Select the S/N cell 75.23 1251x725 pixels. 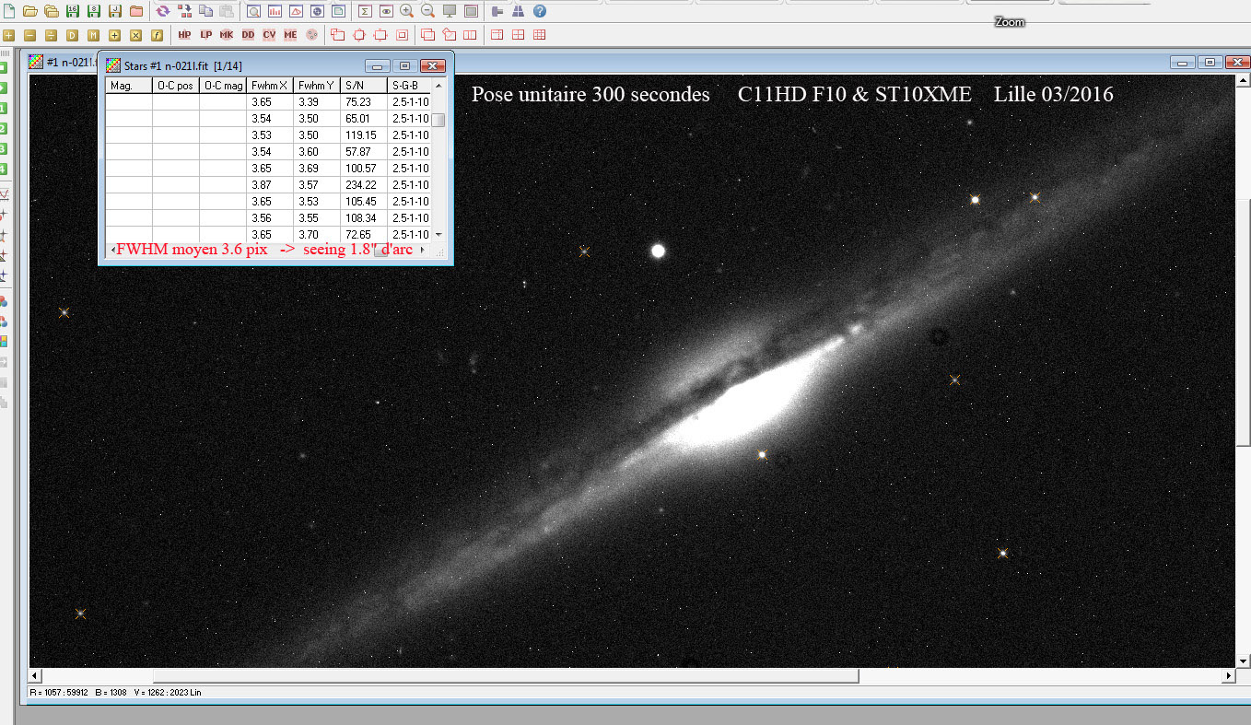364,102
